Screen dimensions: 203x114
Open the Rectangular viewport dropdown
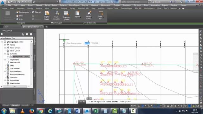[x=30, y=12]
